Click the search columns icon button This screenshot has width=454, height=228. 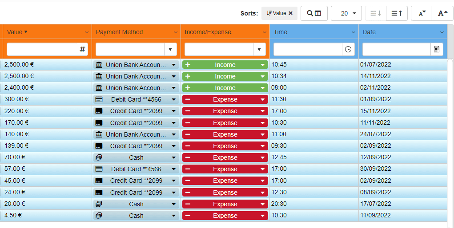[314, 13]
